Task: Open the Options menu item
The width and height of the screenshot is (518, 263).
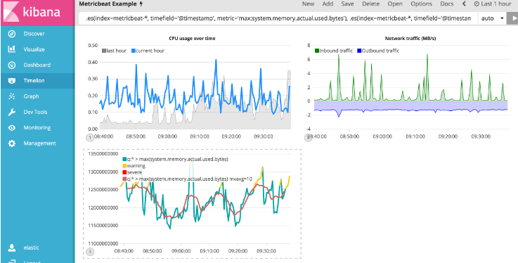Action: pyautogui.click(x=422, y=4)
